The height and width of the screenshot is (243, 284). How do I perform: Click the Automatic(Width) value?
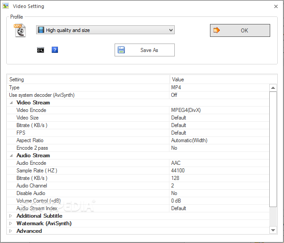189,140
